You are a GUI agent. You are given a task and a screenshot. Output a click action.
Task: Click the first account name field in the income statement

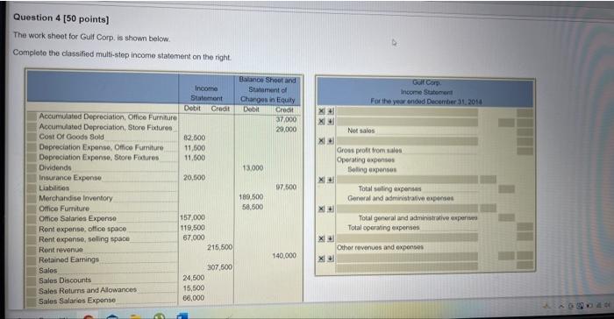point(407,112)
